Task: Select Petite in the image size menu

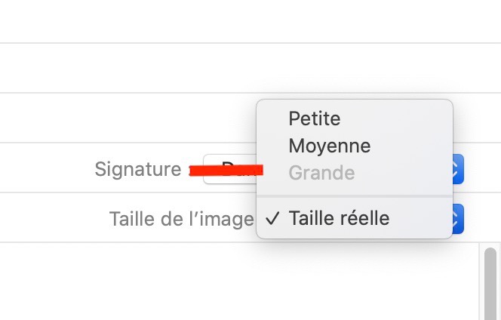Action: click(314, 118)
